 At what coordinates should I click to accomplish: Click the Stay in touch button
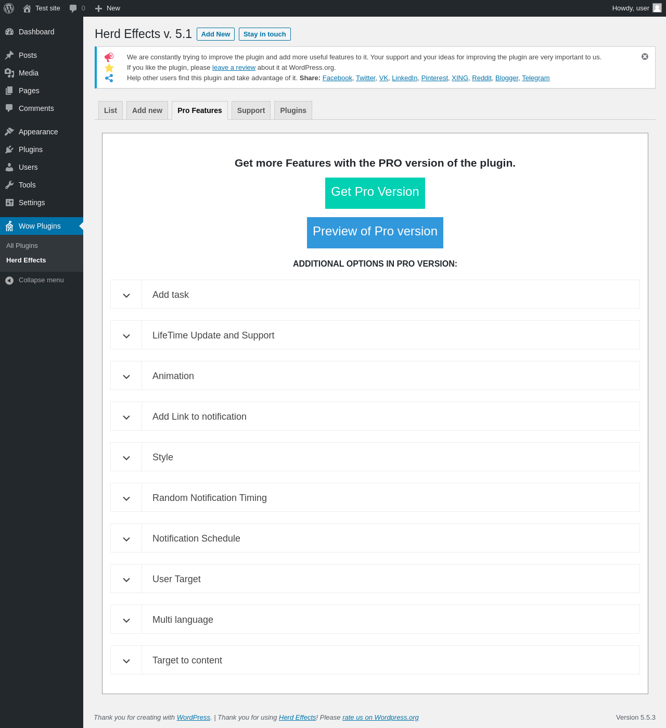click(x=265, y=34)
